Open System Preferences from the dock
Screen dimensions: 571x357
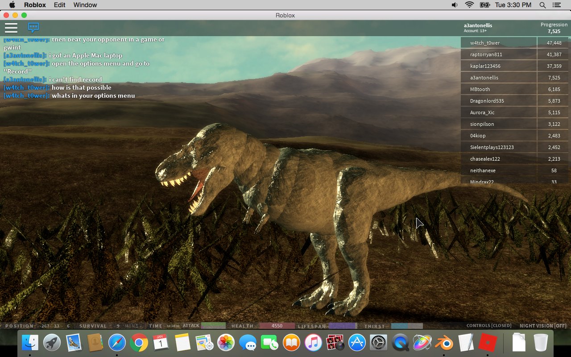(x=378, y=343)
